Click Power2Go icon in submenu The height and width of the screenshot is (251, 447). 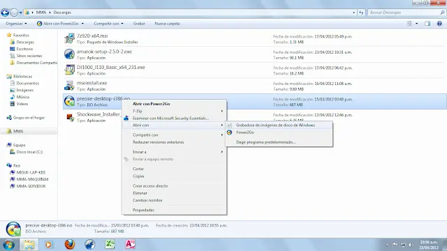point(230,132)
